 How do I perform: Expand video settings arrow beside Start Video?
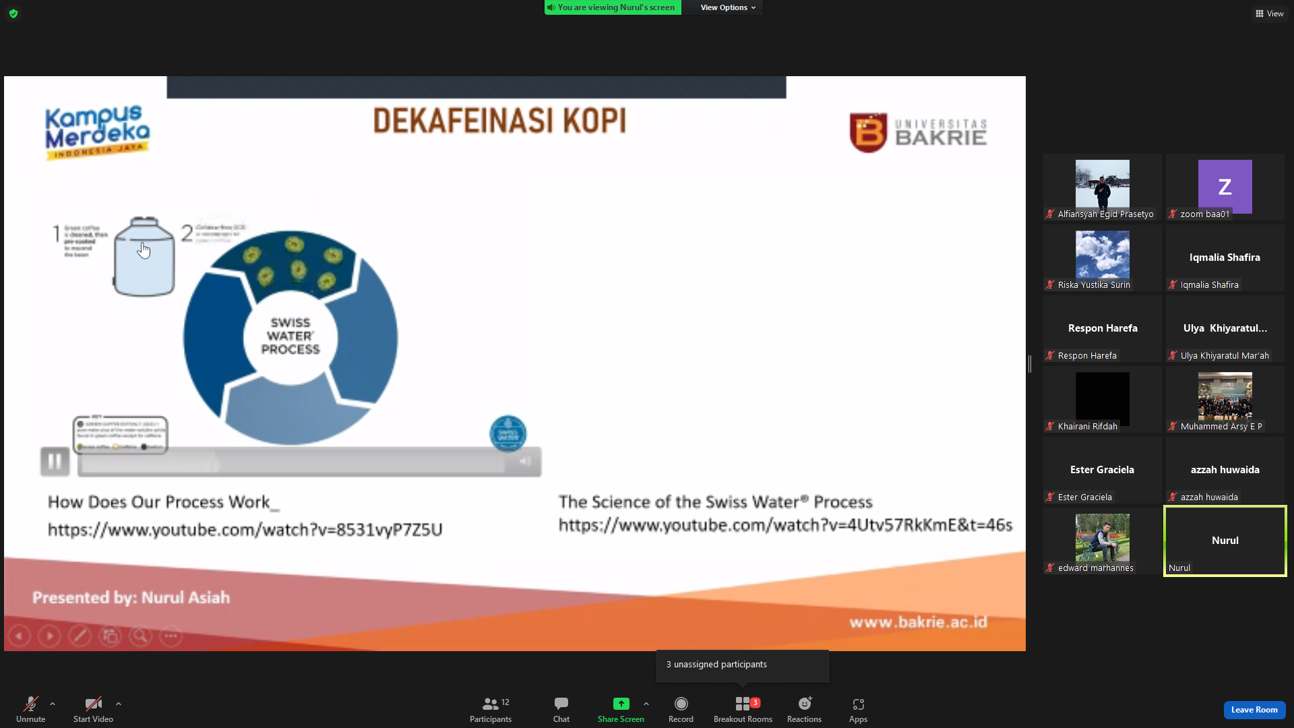(x=119, y=704)
